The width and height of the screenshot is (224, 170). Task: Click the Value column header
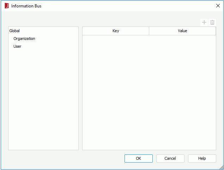point(182,31)
